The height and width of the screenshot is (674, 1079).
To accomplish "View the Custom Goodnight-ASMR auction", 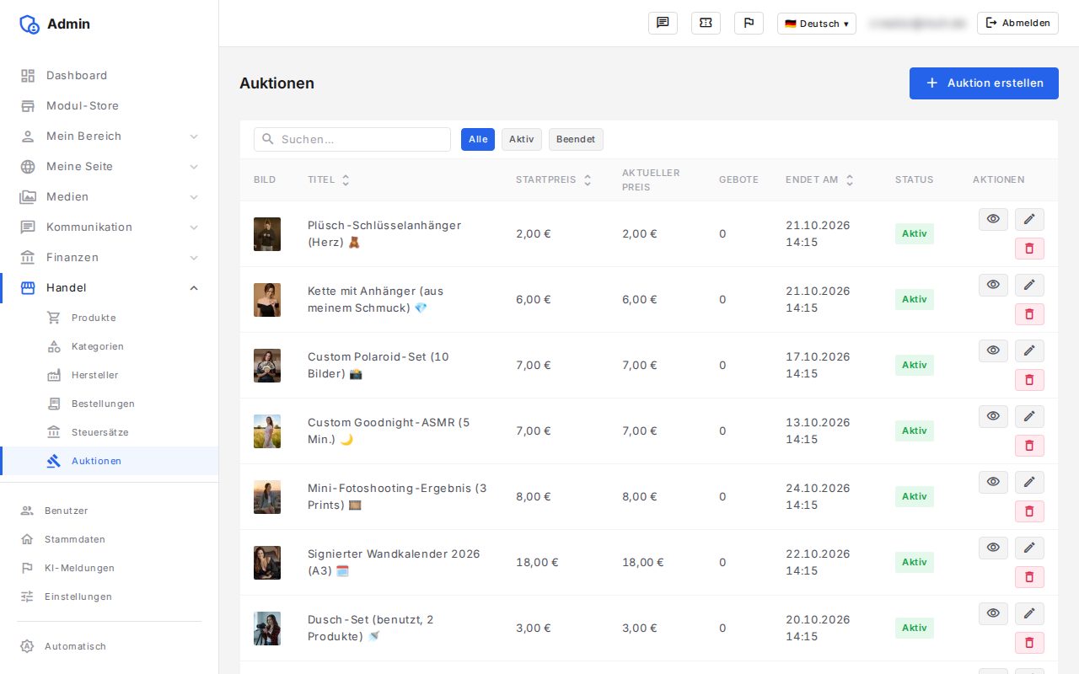I will (993, 416).
